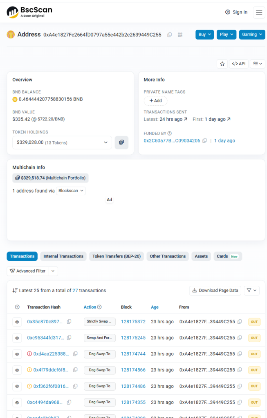Copy transaction hash 0xc95344fd317

click(x=69, y=338)
